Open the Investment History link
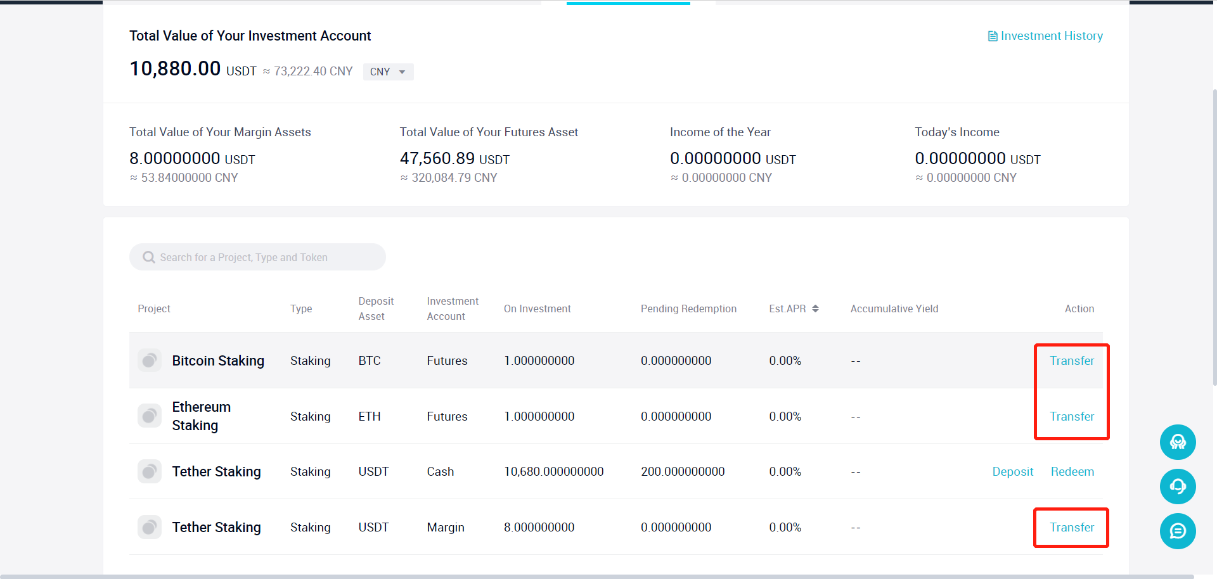The height and width of the screenshot is (579, 1217). (1045, 36)
